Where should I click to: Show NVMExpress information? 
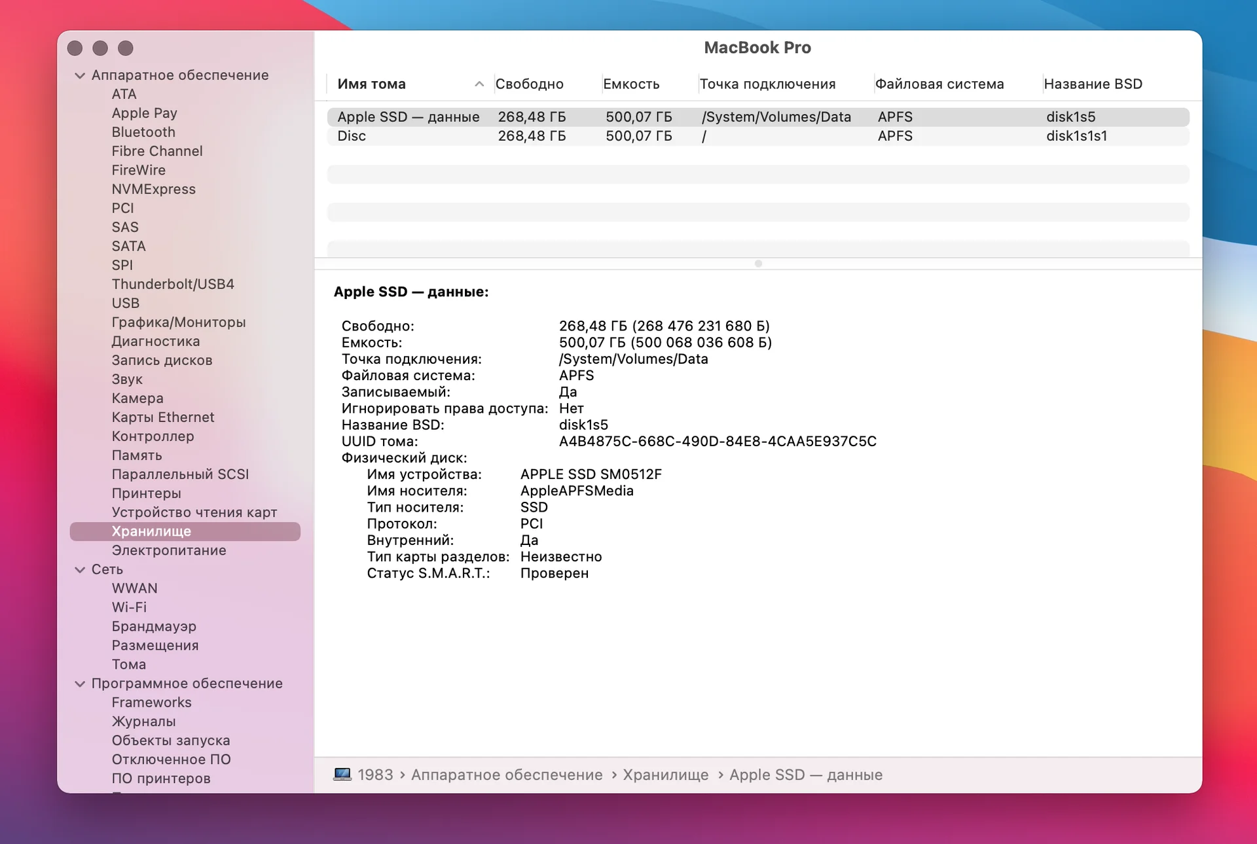tap(154, 189)
